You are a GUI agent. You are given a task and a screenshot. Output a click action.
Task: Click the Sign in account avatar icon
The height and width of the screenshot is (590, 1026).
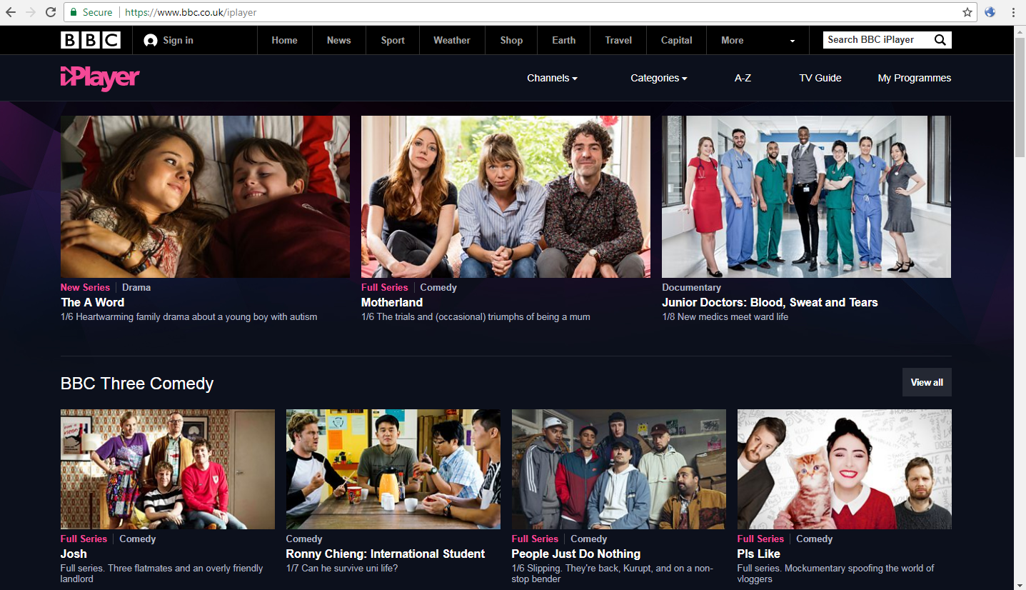[x=150, y=41]
